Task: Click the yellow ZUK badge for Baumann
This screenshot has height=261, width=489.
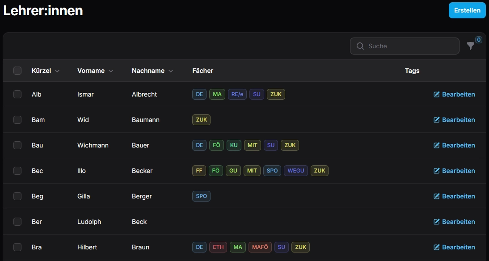Action: [201, 120]
